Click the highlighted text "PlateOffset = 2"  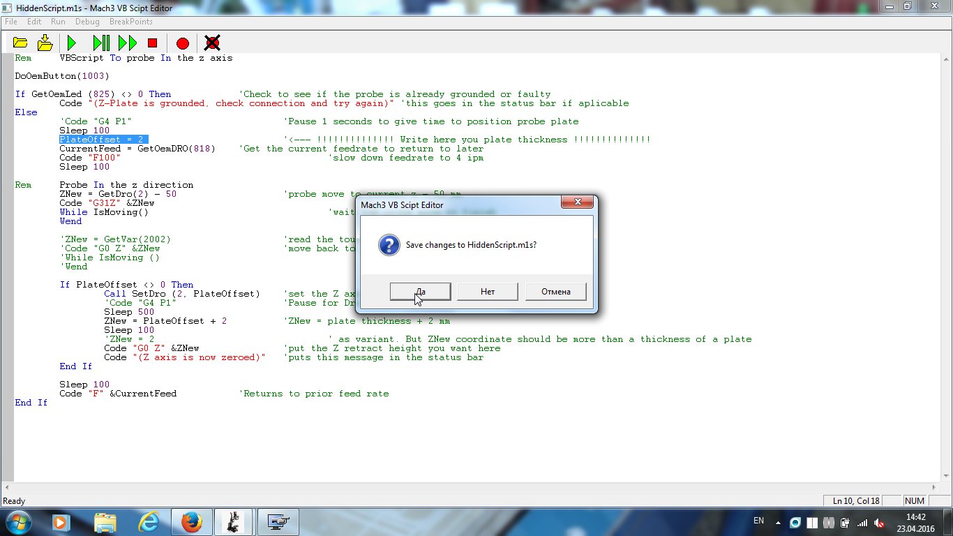[103, 140]
